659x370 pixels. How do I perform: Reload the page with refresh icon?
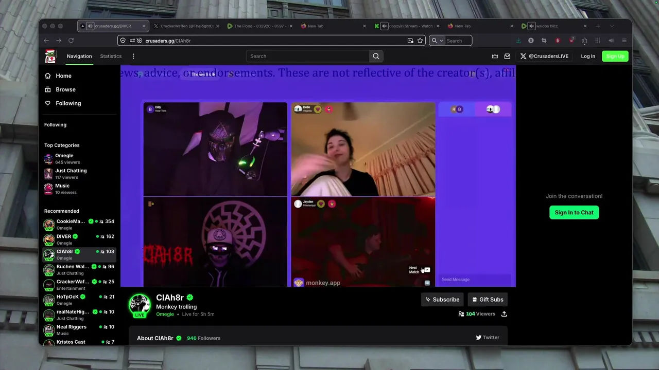point(71,41)
